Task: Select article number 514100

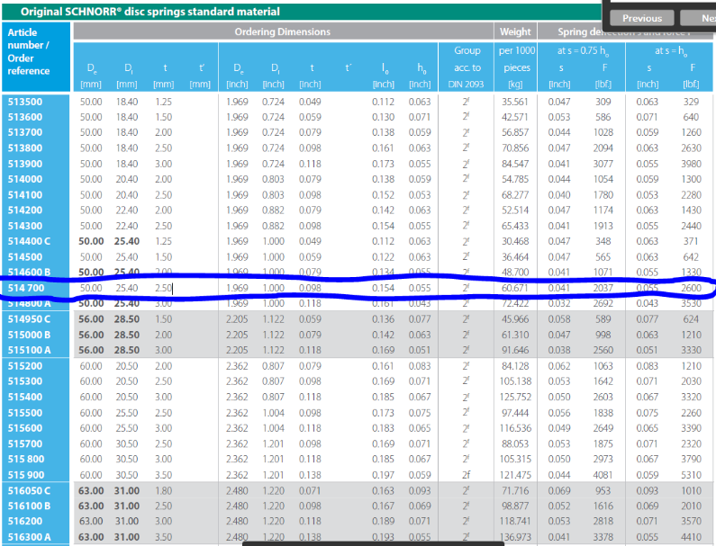Action: (x=25, y=195)
